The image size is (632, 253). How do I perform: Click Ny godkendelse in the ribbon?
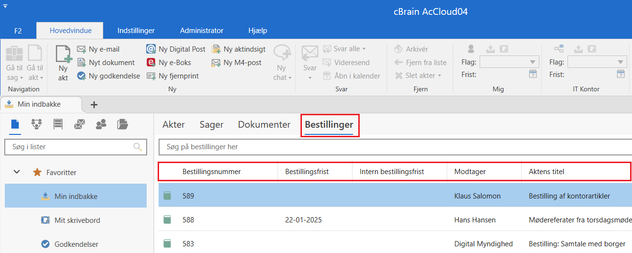108,76
